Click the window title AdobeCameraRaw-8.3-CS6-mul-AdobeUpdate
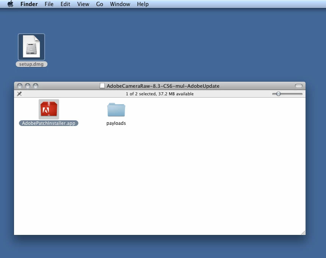This screenshot has width=326, height=258. click(x=163, y=86)
